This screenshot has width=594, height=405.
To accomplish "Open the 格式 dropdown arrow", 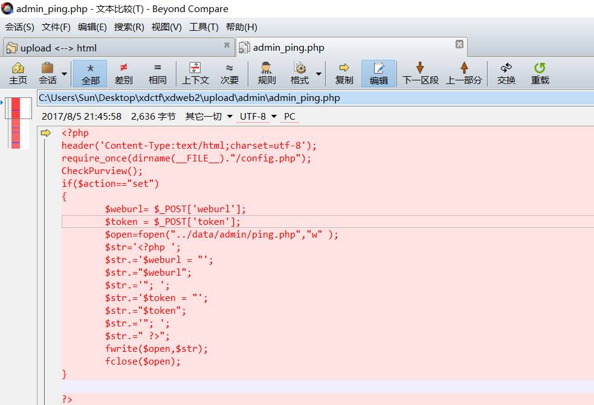I will pyautogui.click(x=318, y=73).
